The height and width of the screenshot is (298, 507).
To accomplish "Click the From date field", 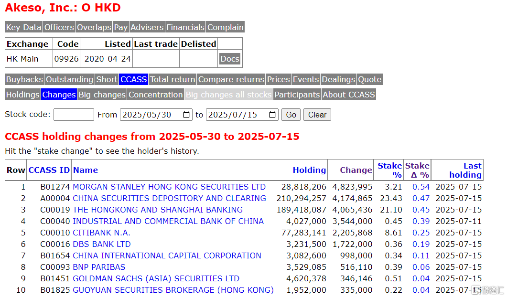I will pyautogui.click(x=156, y=115).
